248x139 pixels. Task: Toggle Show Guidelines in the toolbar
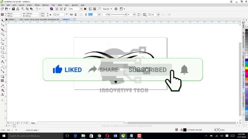(x=99, y=9)
